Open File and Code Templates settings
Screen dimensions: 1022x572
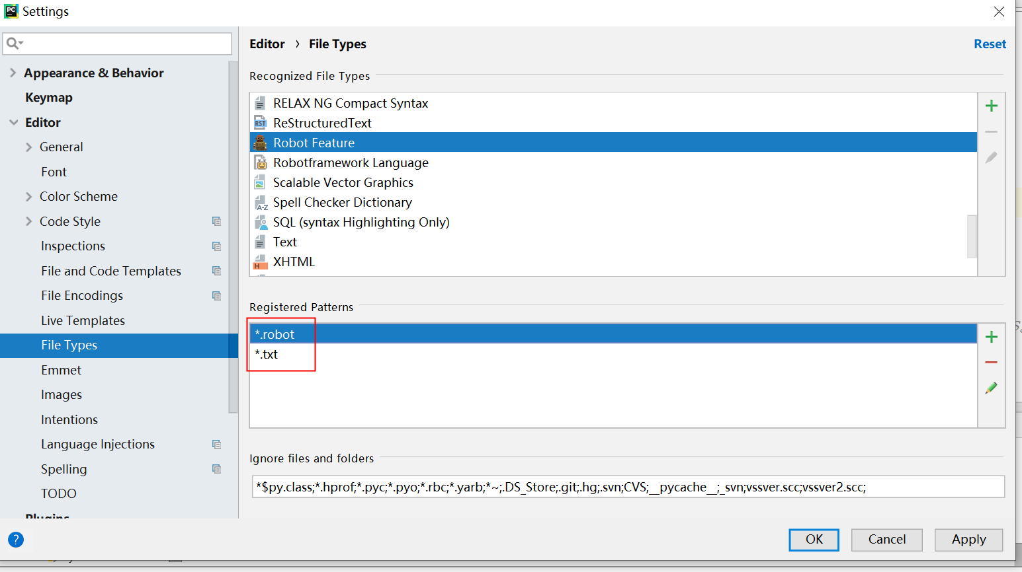[x=111, y=271]
